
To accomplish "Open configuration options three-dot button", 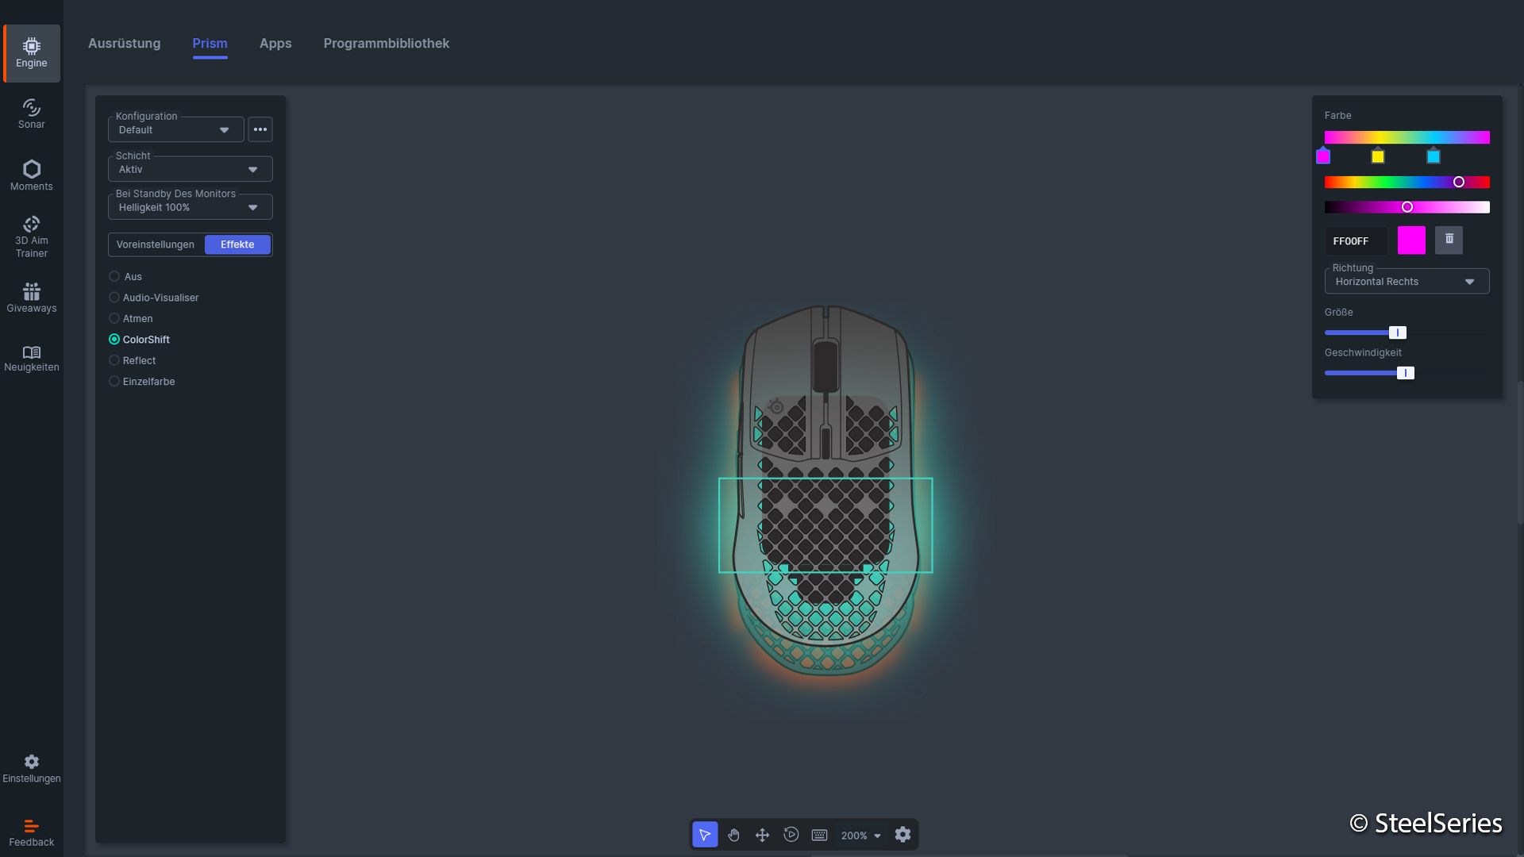I will pos(260,129).
